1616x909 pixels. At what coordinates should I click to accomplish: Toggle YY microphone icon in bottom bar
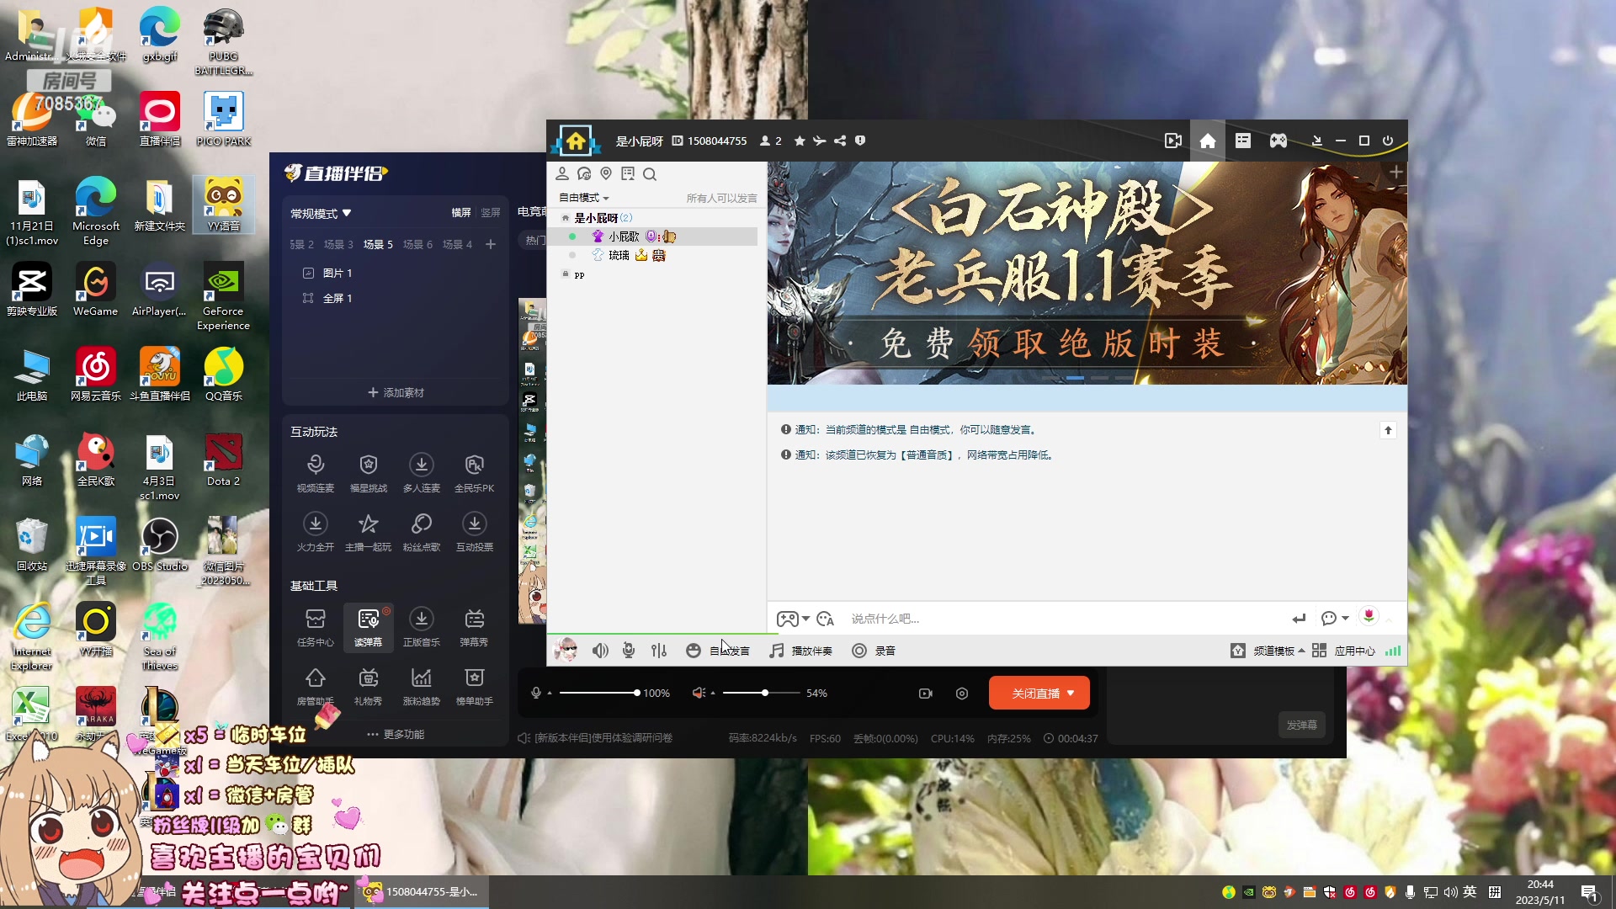pos(629,651)
